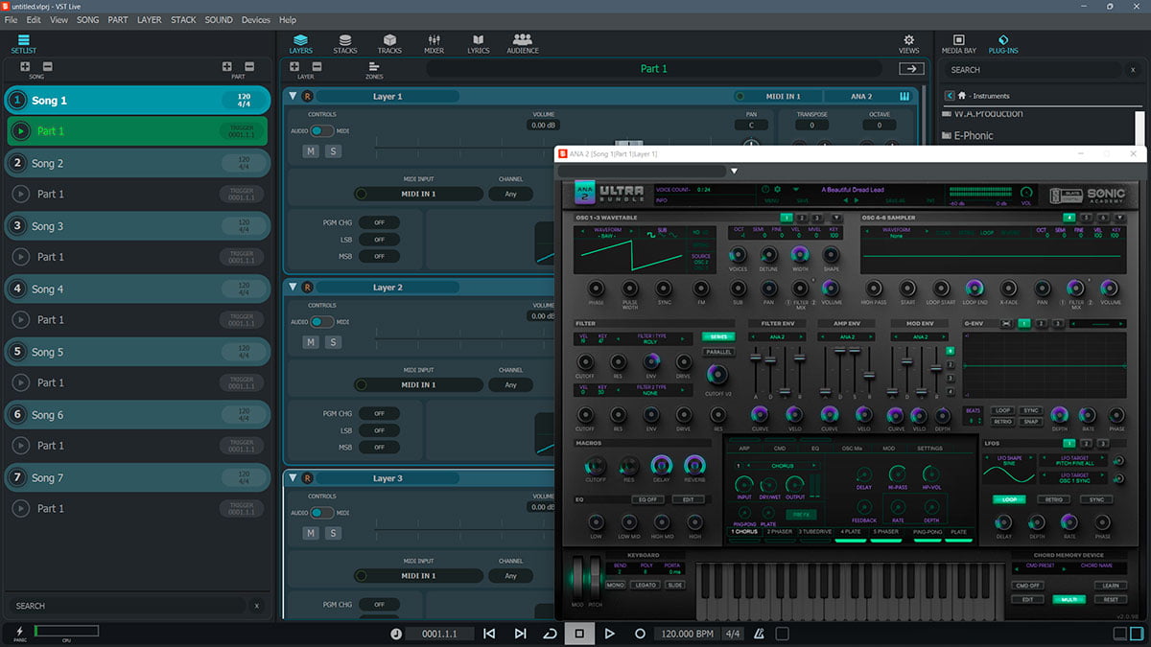Hit the PANIC lightning icon

pos(18,632)
